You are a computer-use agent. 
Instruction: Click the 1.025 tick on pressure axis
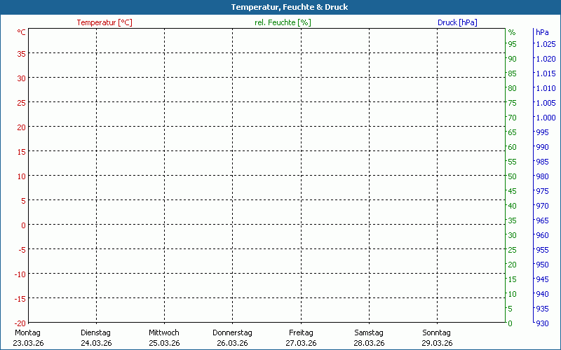point(546,44)
